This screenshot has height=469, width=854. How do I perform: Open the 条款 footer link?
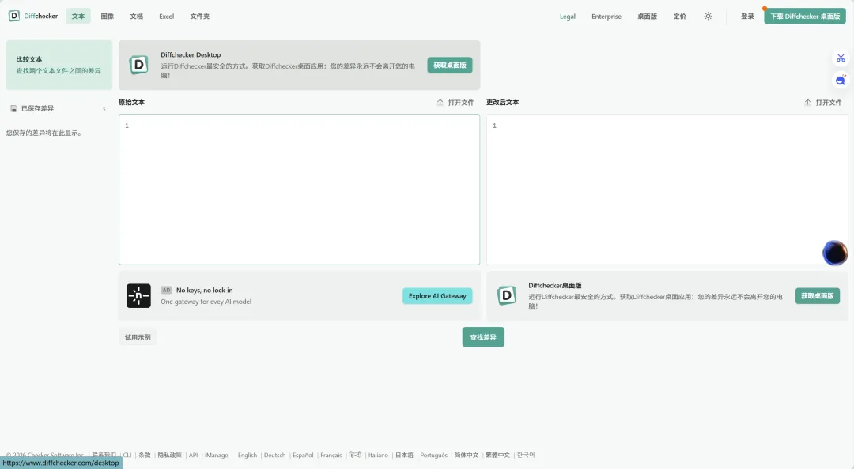145,456
